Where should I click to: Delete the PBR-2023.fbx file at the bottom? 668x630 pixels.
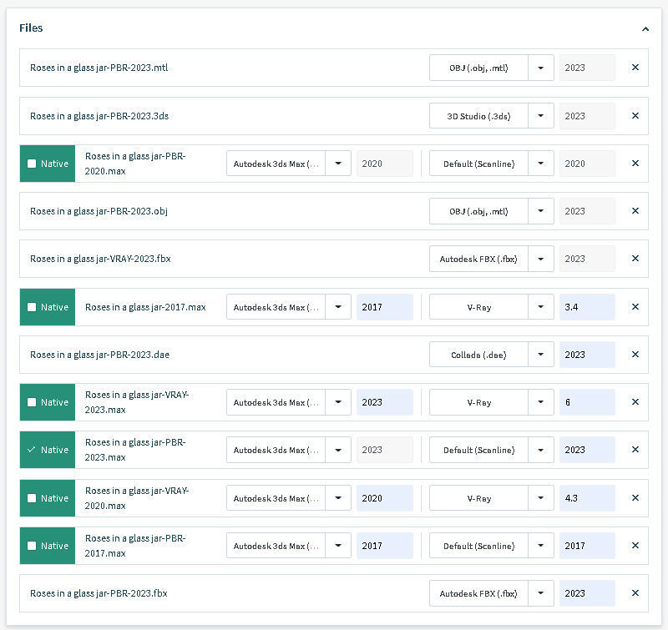pos(635,593)
